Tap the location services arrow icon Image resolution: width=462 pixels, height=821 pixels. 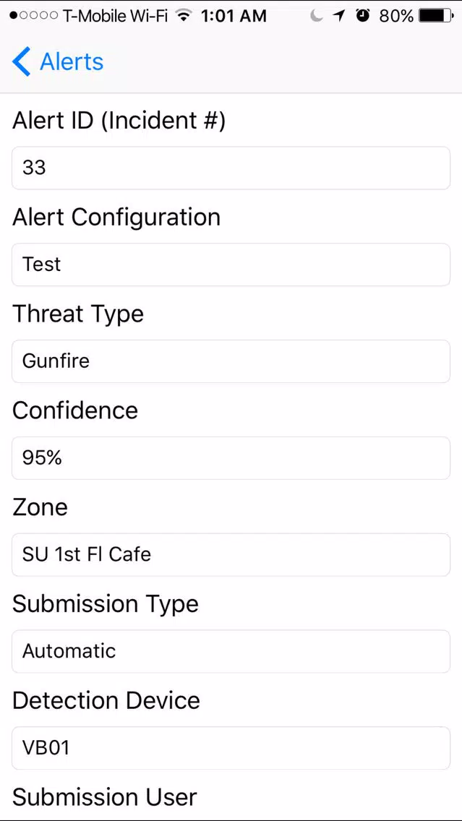339,16
